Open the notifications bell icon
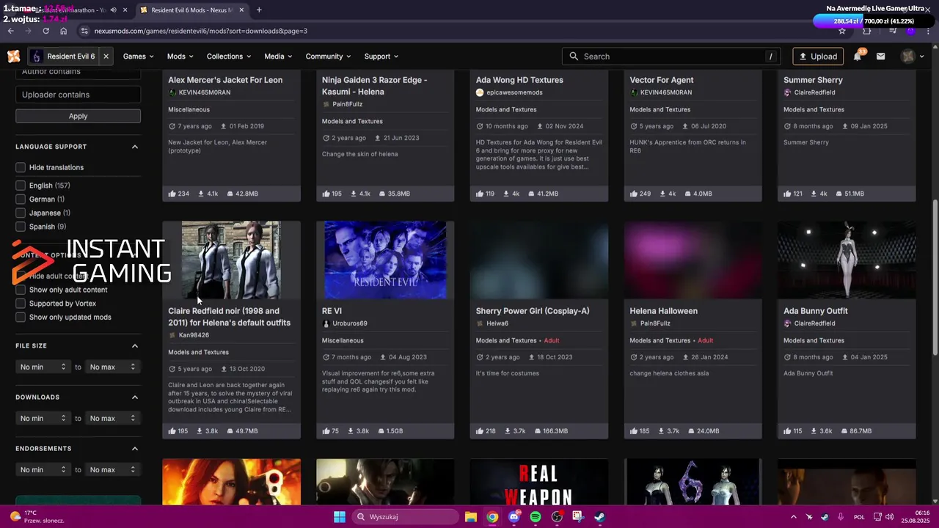 tap(858, 56)
